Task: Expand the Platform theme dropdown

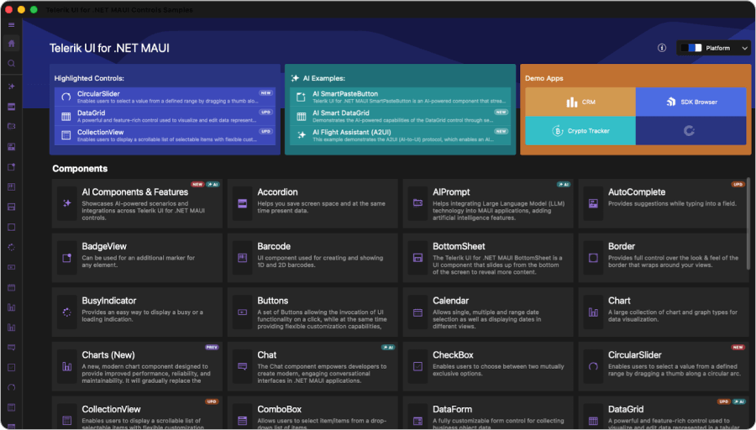Action: click(x=713, y=48)
